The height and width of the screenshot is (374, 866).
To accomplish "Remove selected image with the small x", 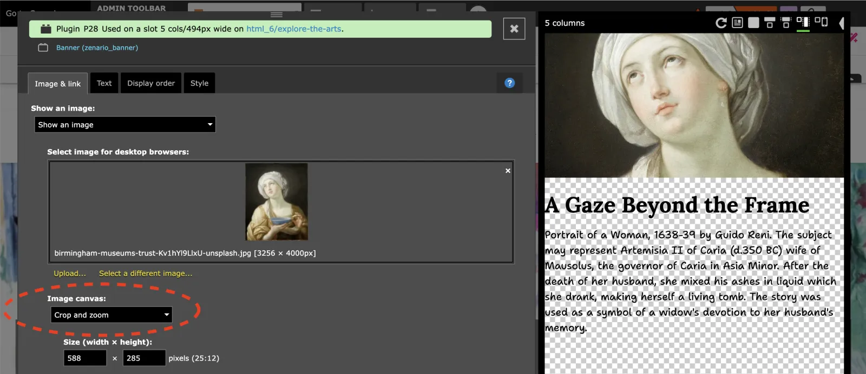I will [508, 171].
